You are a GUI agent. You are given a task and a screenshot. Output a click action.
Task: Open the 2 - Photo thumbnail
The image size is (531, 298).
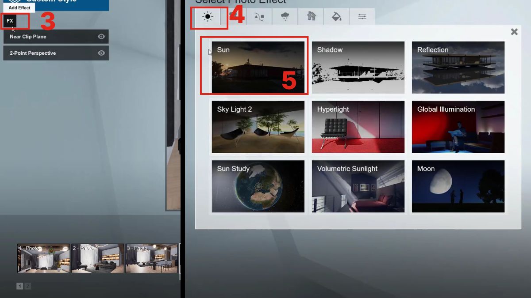[x=98, y=258]
